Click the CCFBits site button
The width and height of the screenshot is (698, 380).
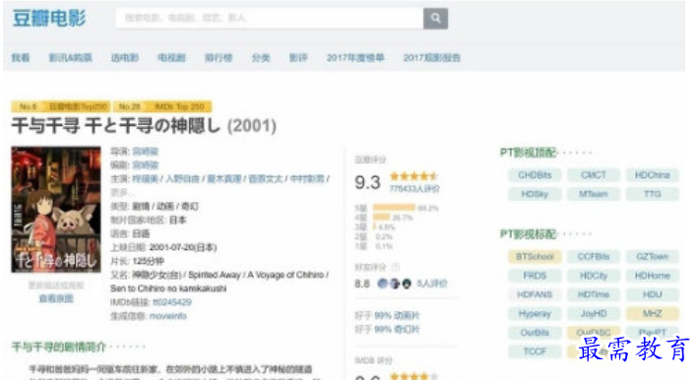click(x=594, y=257)
